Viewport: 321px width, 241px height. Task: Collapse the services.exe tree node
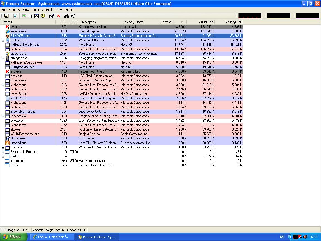pyautogui.click(x=3, y=116)
